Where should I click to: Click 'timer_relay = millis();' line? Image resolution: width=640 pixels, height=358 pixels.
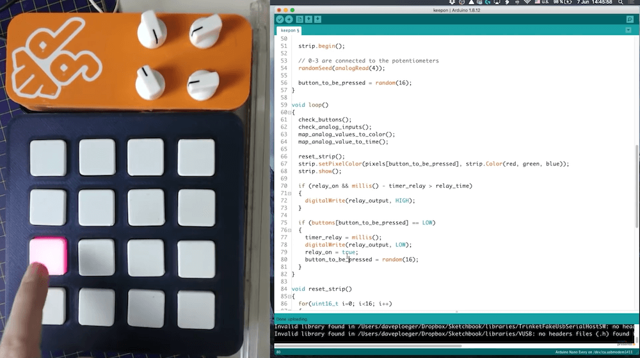pyautogui.click(x=343, y=237)
